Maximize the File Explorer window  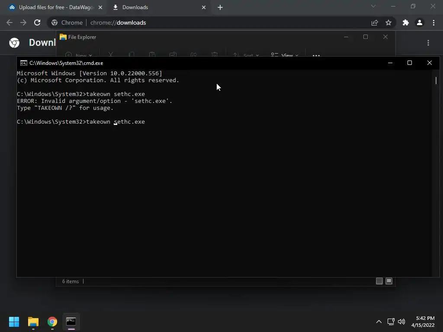tap(366, 37)
